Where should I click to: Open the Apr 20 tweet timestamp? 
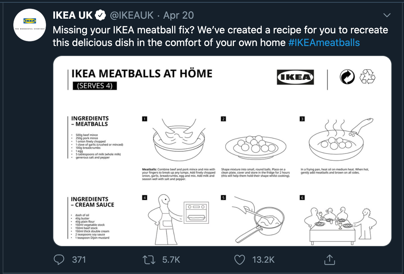(178, 15)
